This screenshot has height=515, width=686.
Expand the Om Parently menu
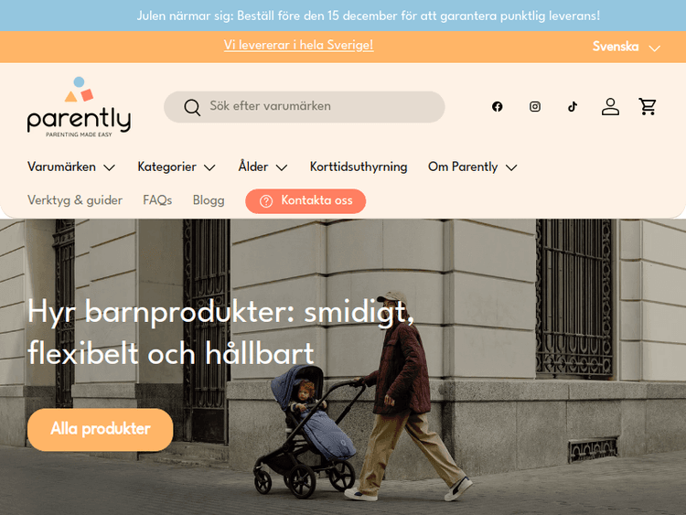(x=473, y=166)
